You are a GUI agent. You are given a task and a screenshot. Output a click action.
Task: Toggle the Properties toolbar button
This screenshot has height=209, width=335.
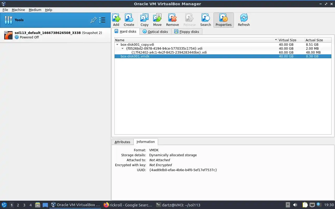click(x=224, y=20)
